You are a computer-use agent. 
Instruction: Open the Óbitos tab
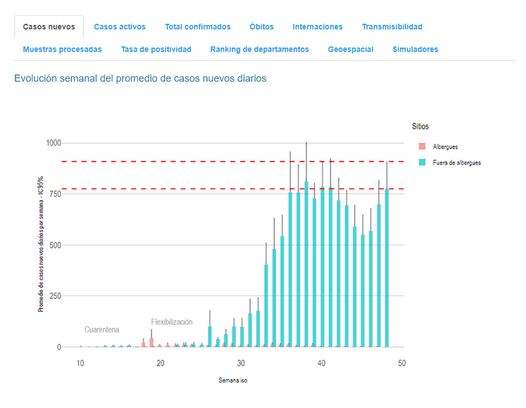coord(261,27)
